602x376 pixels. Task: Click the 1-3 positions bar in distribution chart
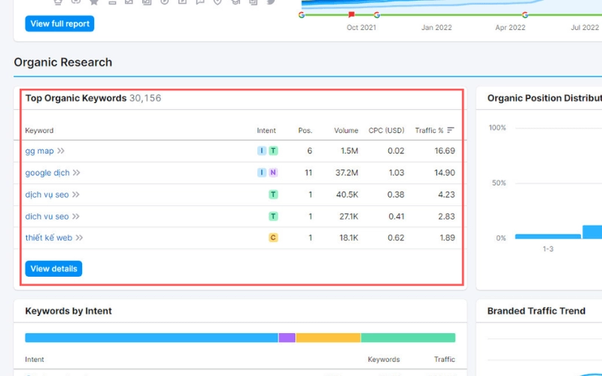coord(548,236)
